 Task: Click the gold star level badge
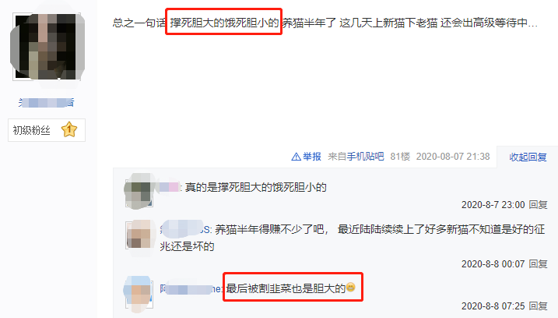click(69, 129)
